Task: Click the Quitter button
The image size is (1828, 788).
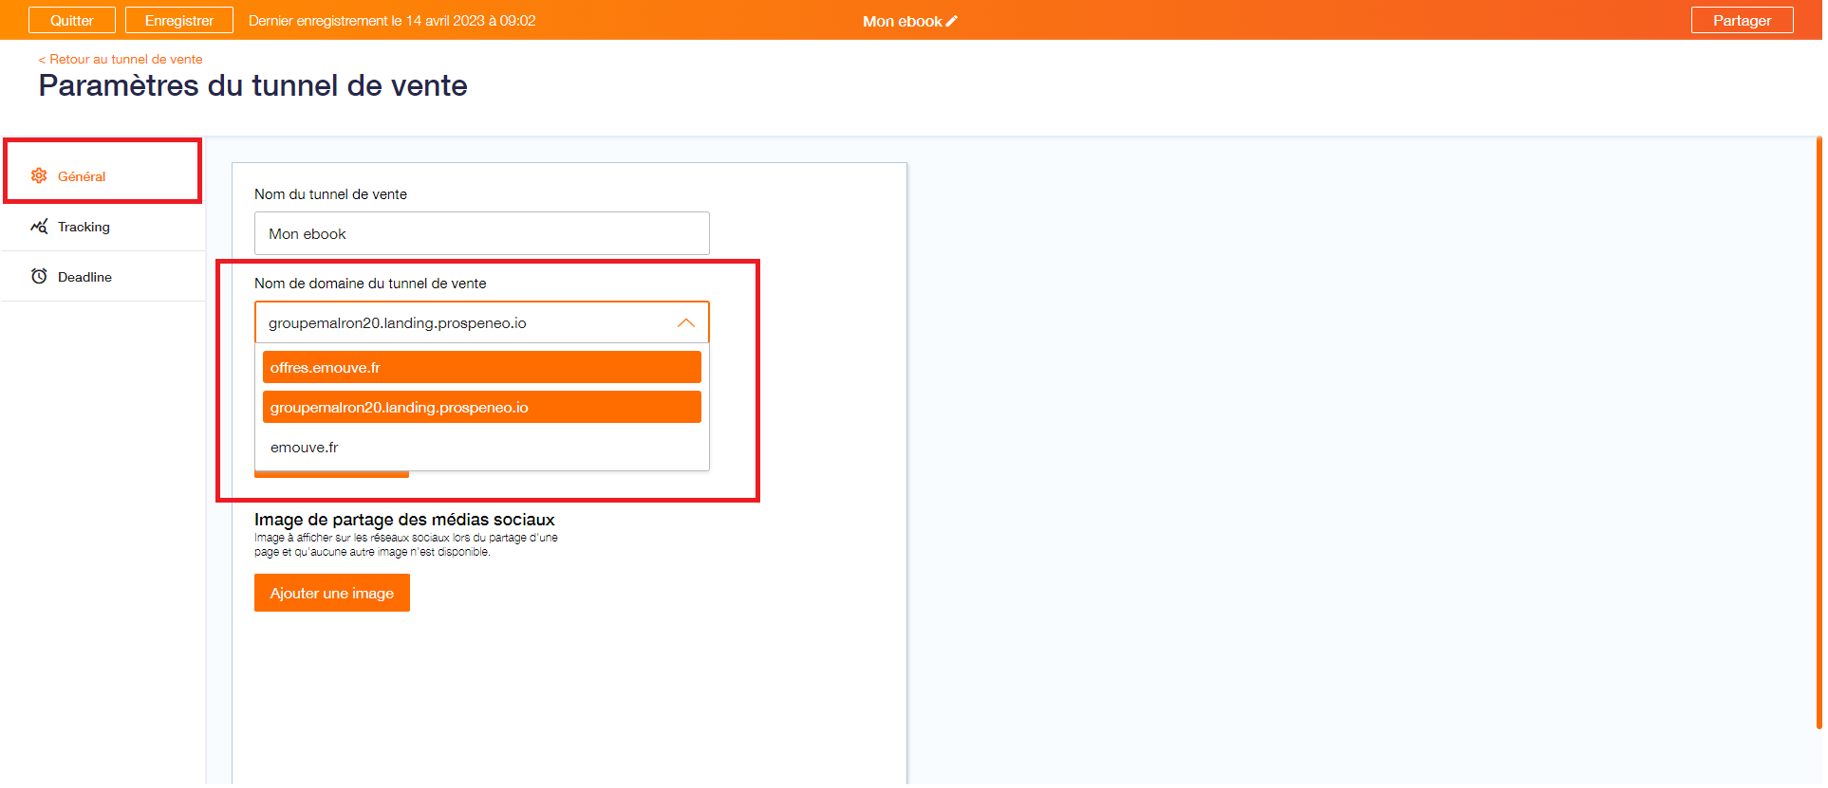Action: click(x=72, y=20)
